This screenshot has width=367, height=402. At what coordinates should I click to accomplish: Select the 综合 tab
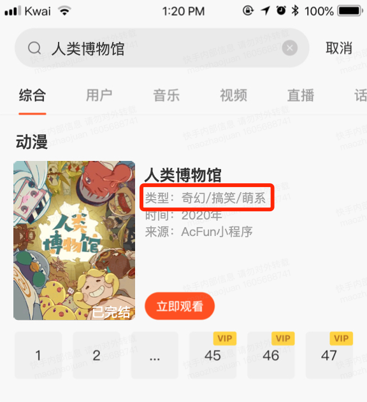[32, 95]
